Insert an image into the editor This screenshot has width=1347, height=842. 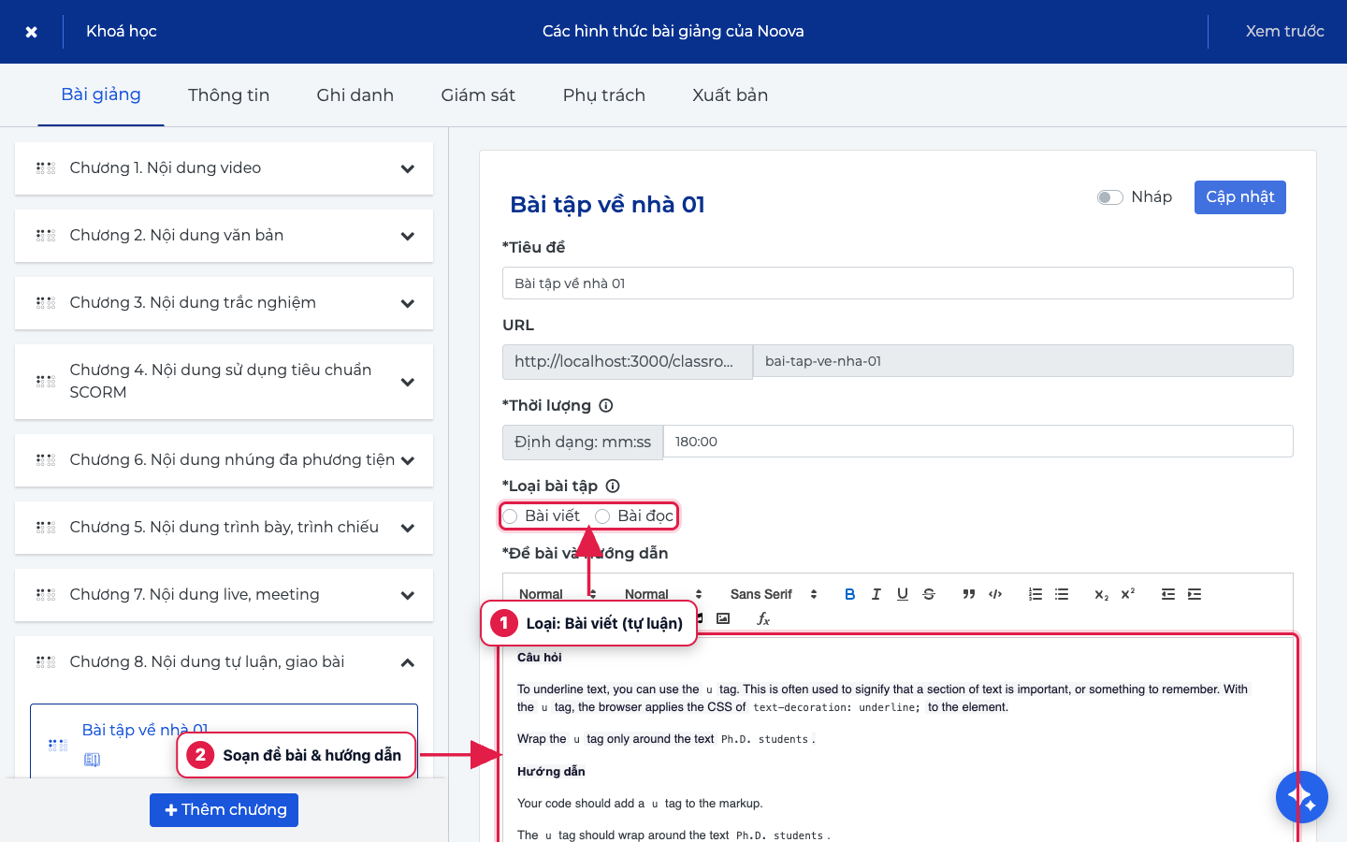click(x=723, y=618)
